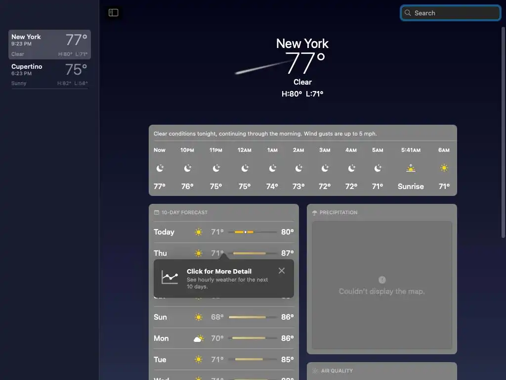This screenshot has height=380, width=506.
Task: Click the 76° temperature under 10PM
Action: 187,187
